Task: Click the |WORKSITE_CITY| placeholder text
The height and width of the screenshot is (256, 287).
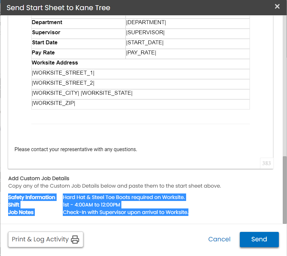Action: pyautogui.click(x=55, y=93)
